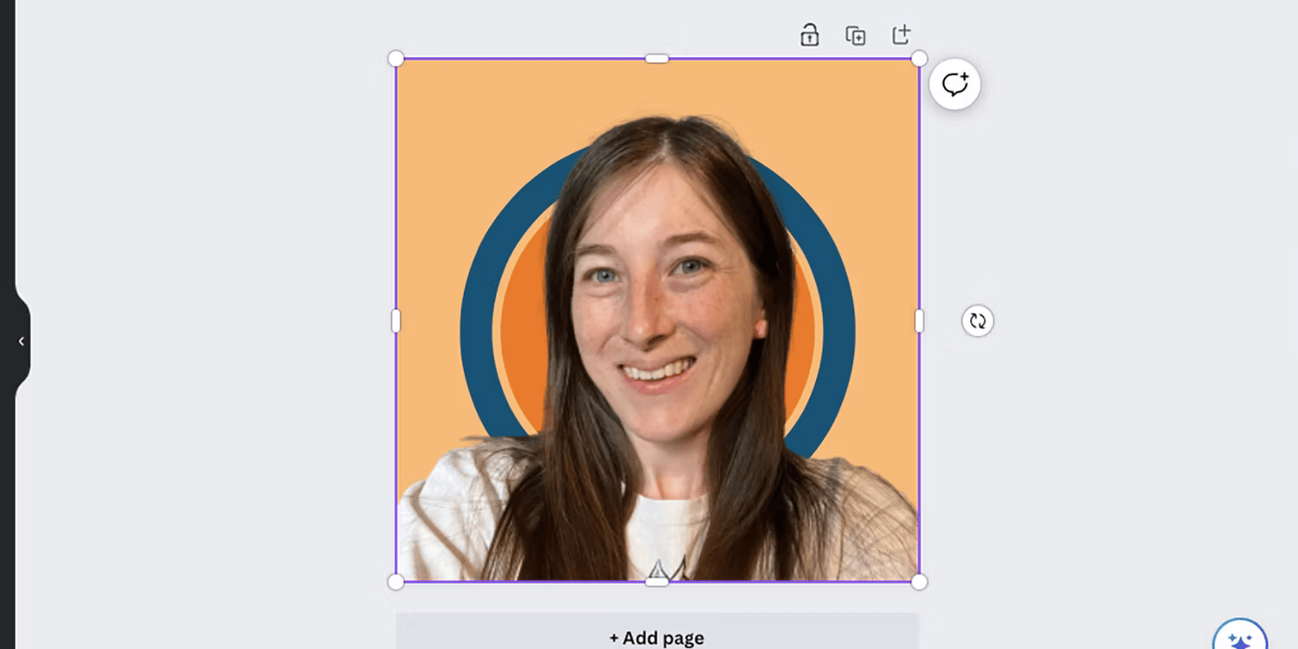
Task: Click the right edge pill handle
Action: click(x=919, y=321)
